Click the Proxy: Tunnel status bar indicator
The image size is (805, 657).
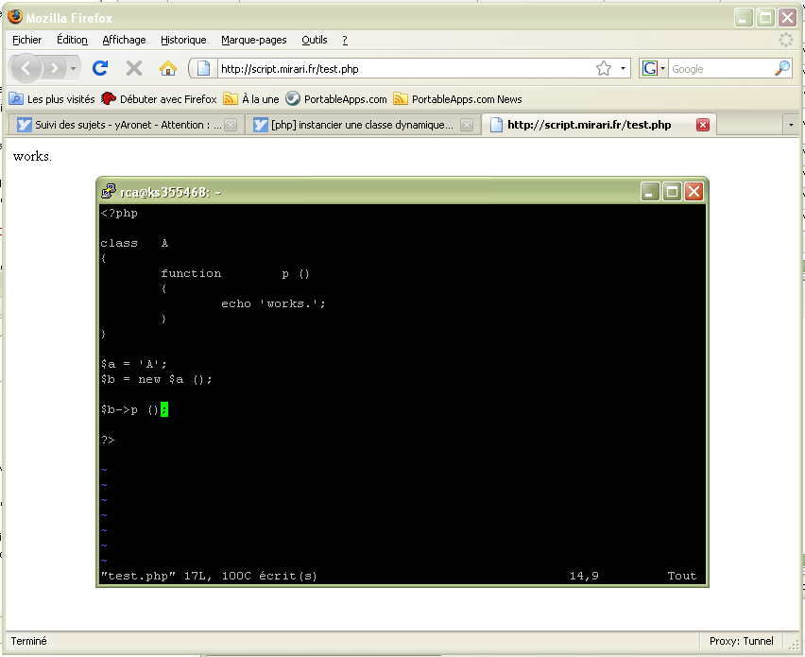click(741, 641)
